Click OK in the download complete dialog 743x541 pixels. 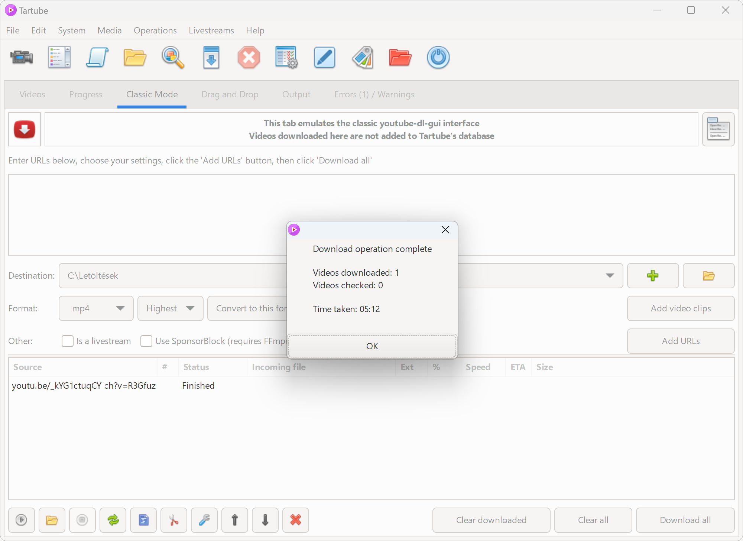pyautogui.click(x=372, y=346)
